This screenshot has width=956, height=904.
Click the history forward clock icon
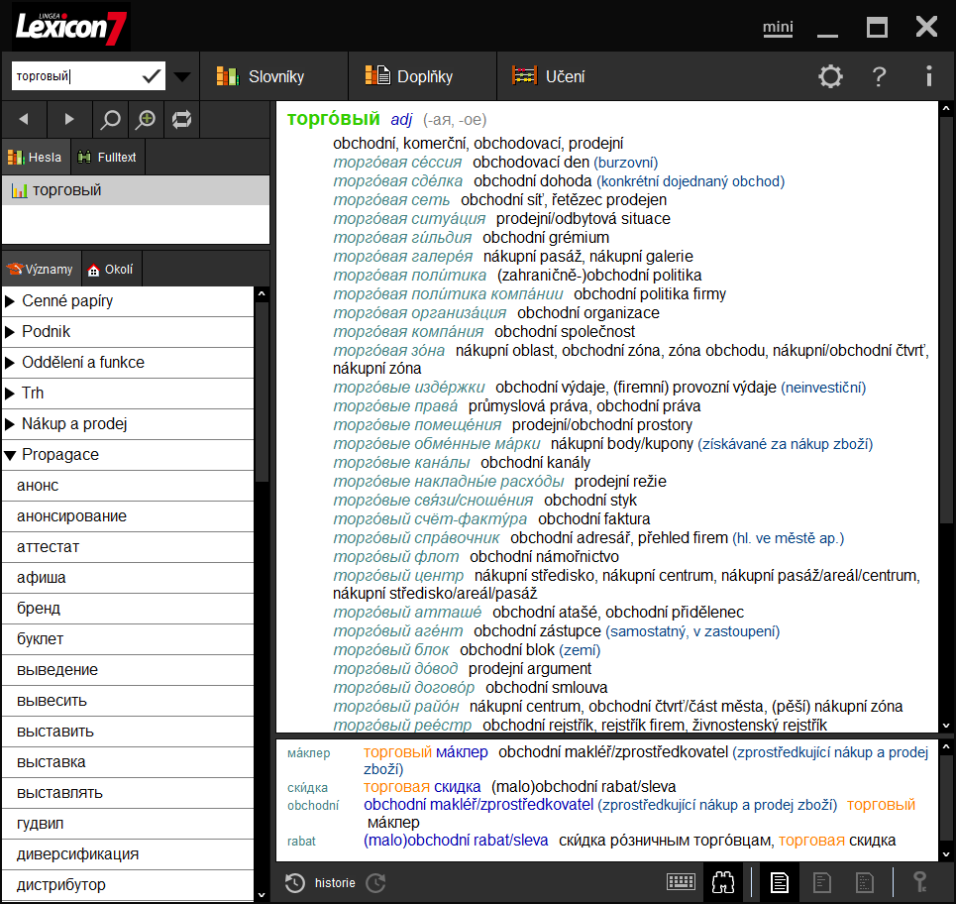[375, 882]
